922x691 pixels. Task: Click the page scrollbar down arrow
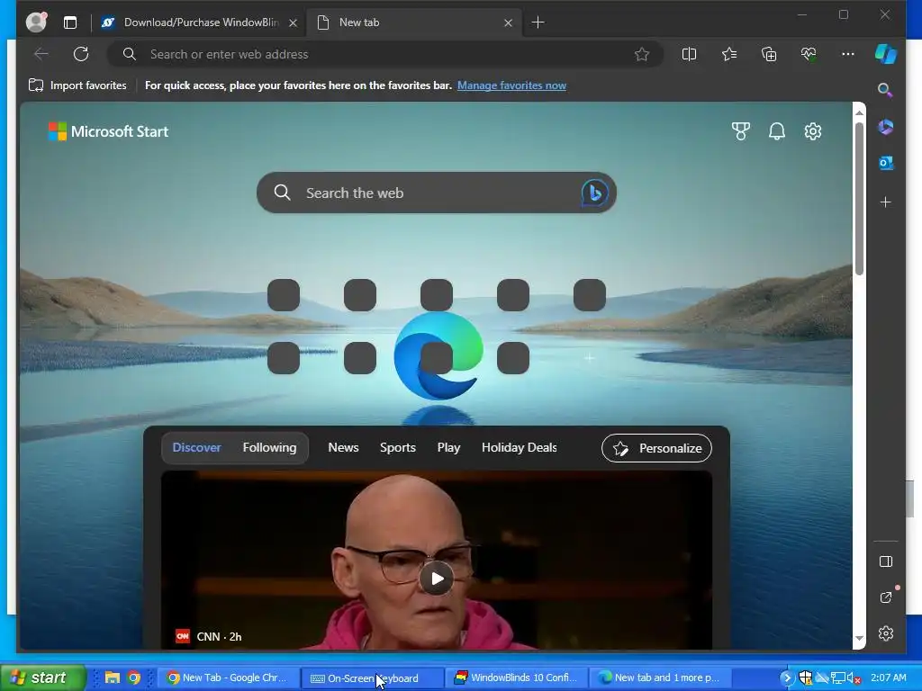(859, 639)
